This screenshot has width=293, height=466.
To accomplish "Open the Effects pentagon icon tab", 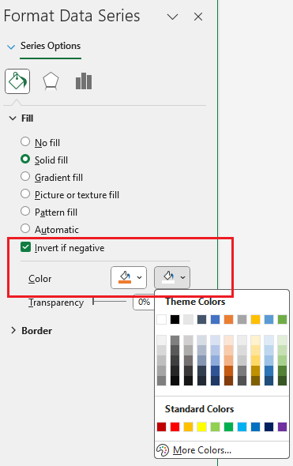I will coord(51,81).
